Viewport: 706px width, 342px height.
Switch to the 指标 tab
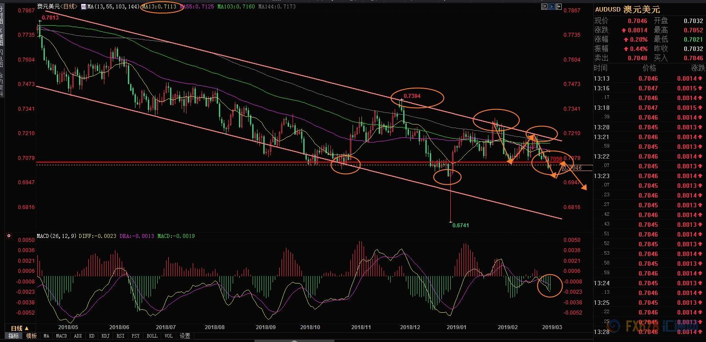click(14, 336)
